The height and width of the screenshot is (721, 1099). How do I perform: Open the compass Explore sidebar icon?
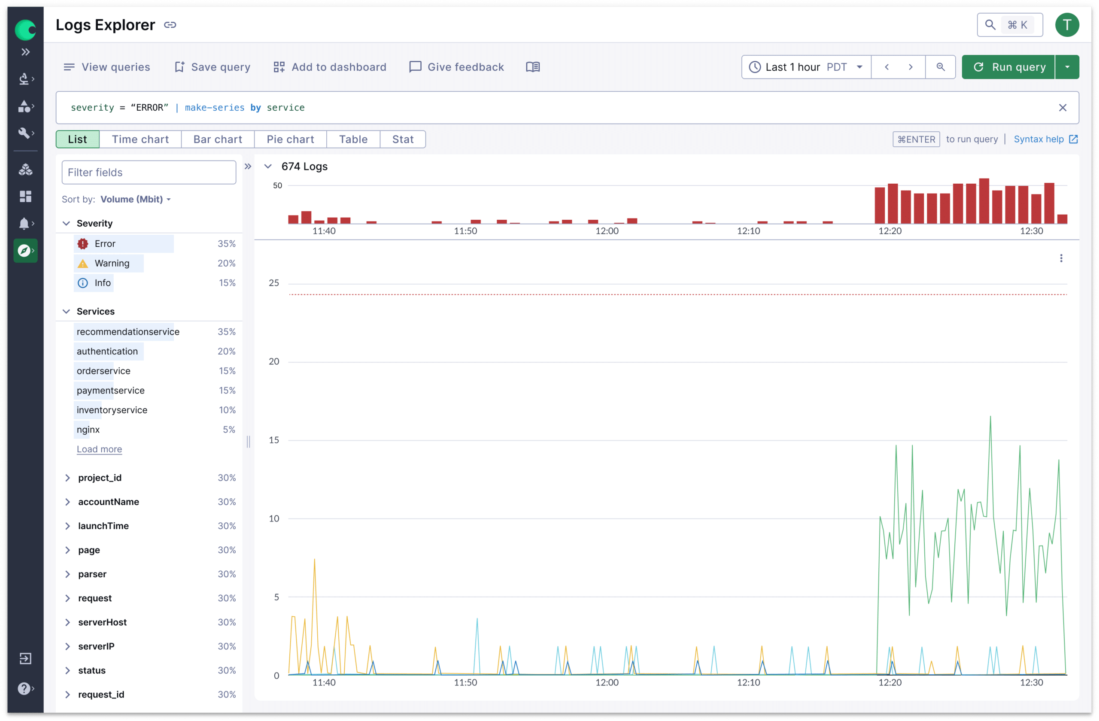(25, 251)
